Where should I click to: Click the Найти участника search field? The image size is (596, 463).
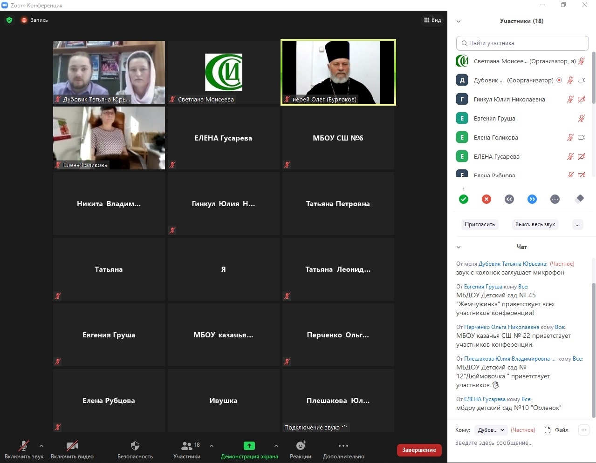pyautogui.click(x=522, y=43)
